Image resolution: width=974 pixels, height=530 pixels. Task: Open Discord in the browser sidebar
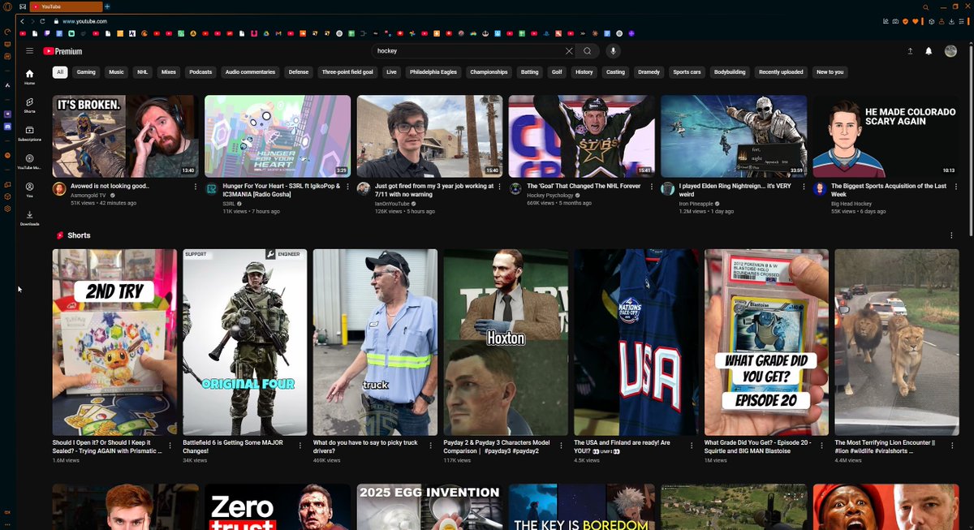coord(7,127)
